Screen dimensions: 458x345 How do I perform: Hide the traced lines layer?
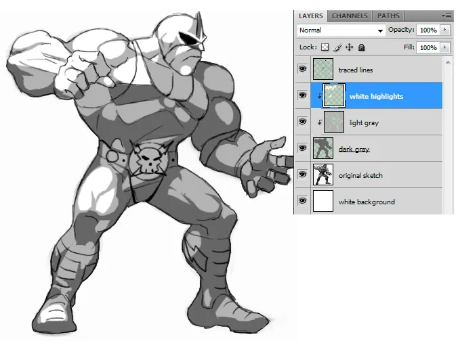coord(302,69)
